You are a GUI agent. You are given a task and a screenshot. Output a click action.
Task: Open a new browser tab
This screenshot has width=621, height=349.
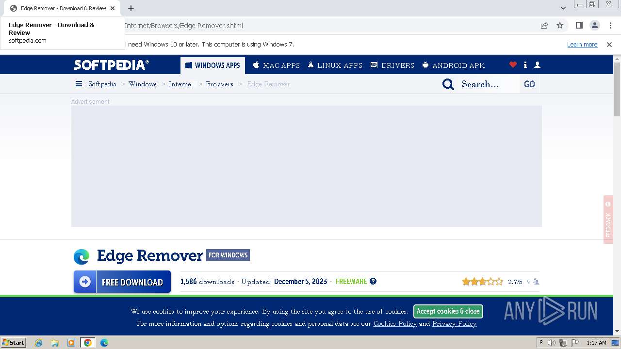click(131, 8)
